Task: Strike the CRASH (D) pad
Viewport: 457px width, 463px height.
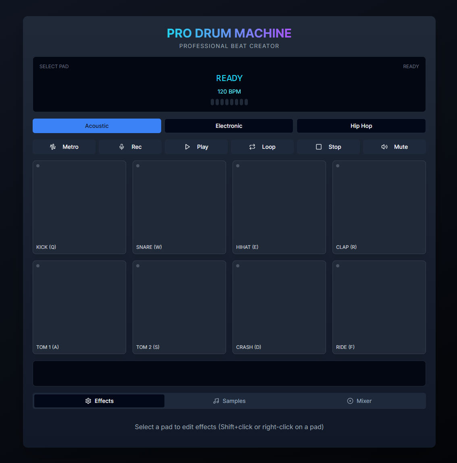Action: 279,307
